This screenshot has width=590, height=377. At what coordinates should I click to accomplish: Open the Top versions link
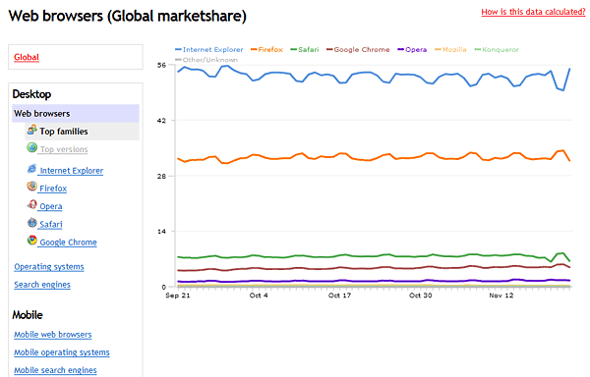coord(64,149)
